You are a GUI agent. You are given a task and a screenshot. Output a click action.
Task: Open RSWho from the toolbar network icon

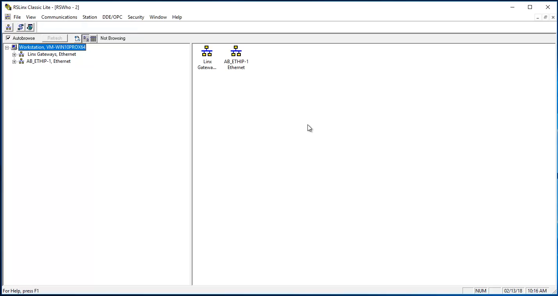(9, 27)
